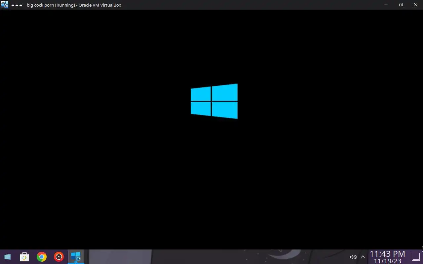Click the Windows boot logo in VM
Viewport: 423px width, 264px height.
pos(214,101)
